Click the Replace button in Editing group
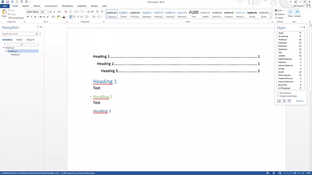312x175 pixels. tap(281, 14)
